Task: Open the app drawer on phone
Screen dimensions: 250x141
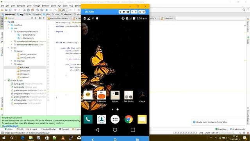Action: [115, 119]
